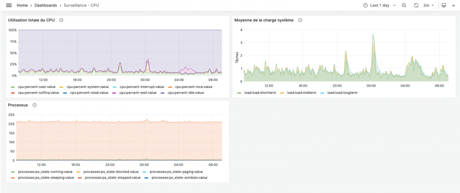This screenshot has height=193, width=460.
Task: Expand the 2m refresh interval dropdown
Action: tap(428, 5)
